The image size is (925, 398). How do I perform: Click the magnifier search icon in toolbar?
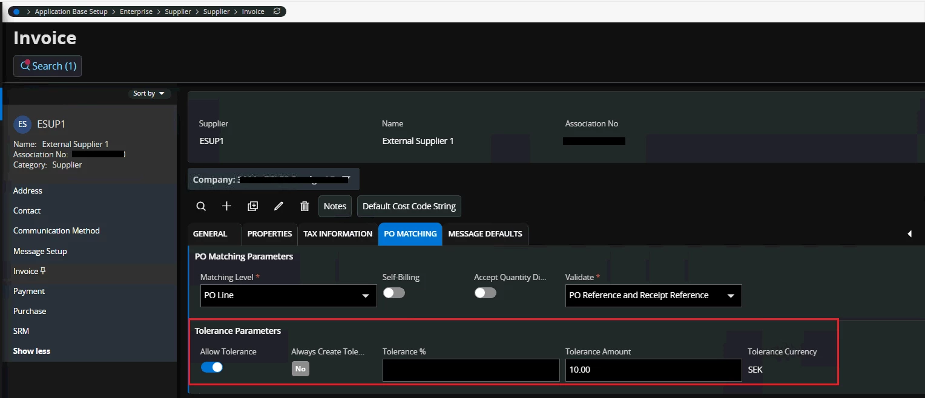[201, 206]
